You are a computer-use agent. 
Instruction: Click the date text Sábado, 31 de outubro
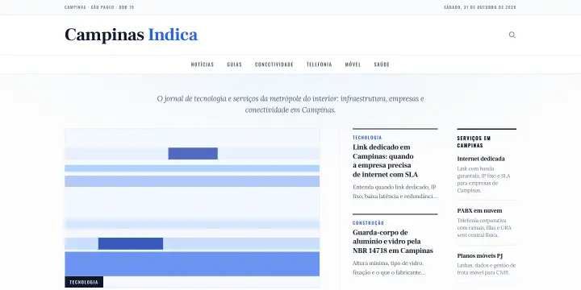480,7
